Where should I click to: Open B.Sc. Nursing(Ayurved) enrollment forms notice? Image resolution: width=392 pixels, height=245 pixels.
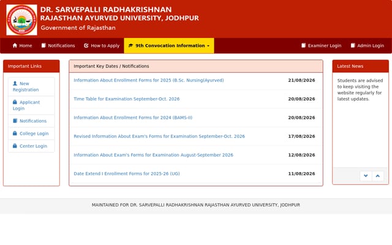[149, 80]
